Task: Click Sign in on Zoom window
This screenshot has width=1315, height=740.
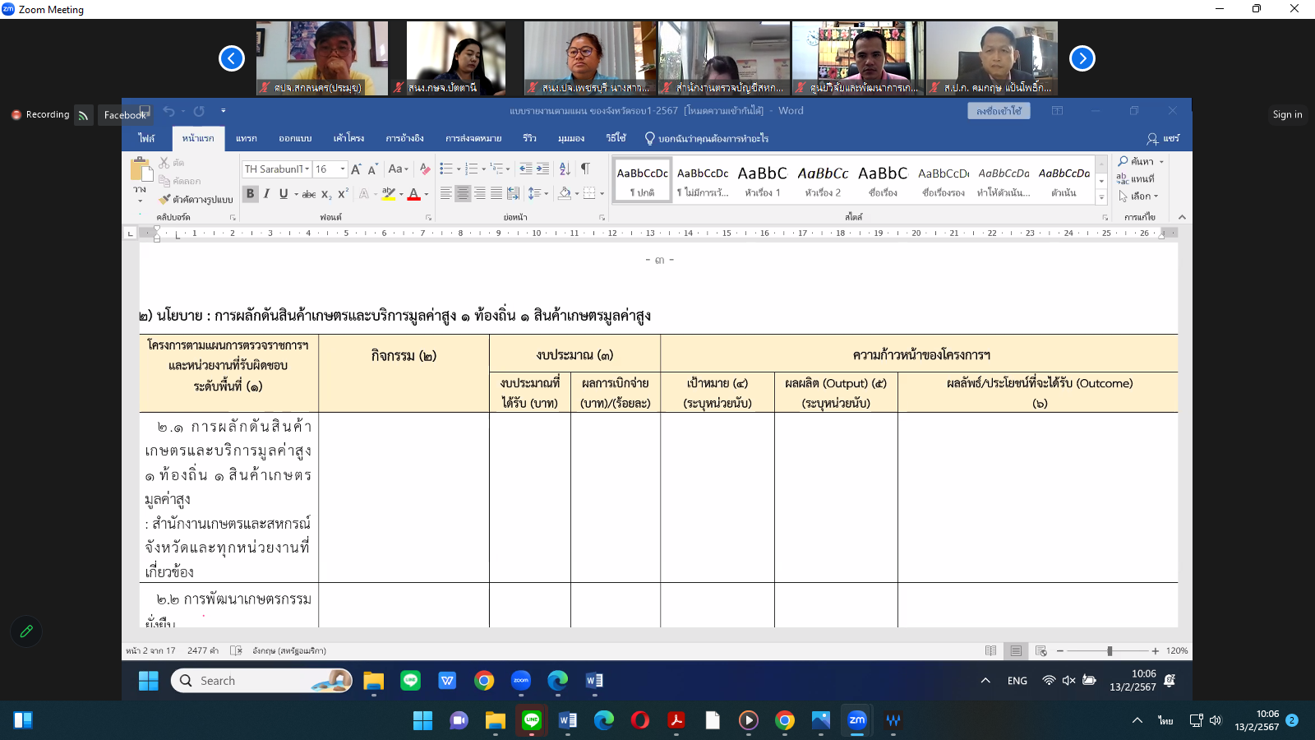Action: pos(1287,114)
